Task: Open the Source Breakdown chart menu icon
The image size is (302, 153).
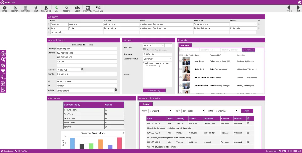Action: (x=123, y=133)
